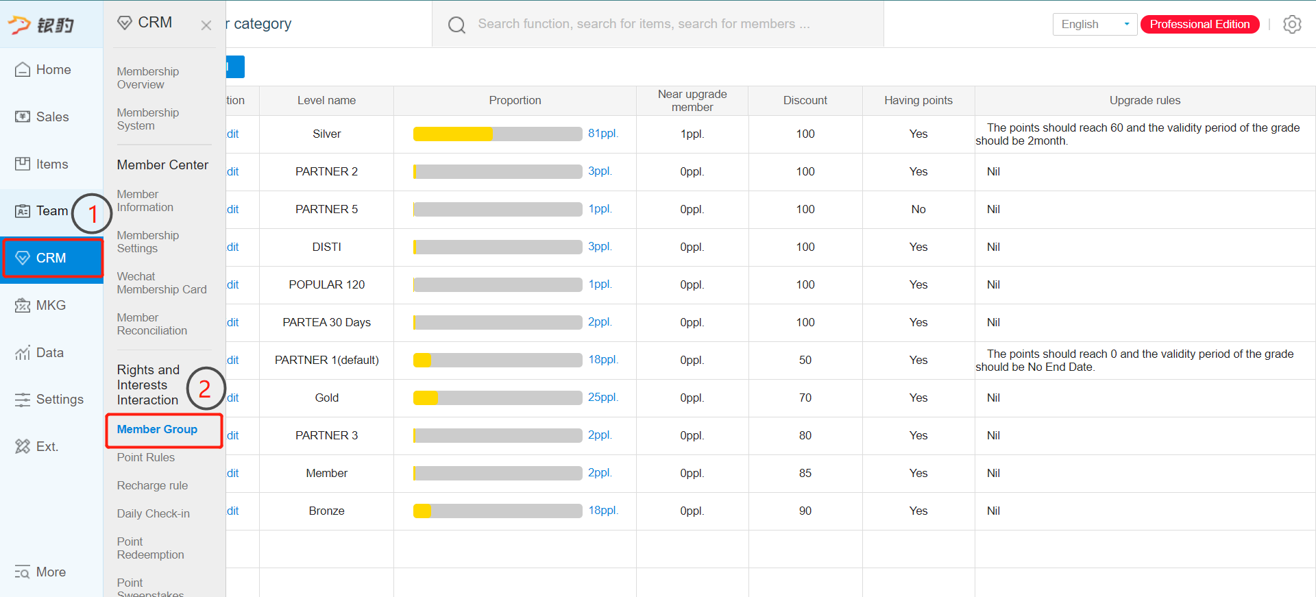Open the Data chart icon

23,353
